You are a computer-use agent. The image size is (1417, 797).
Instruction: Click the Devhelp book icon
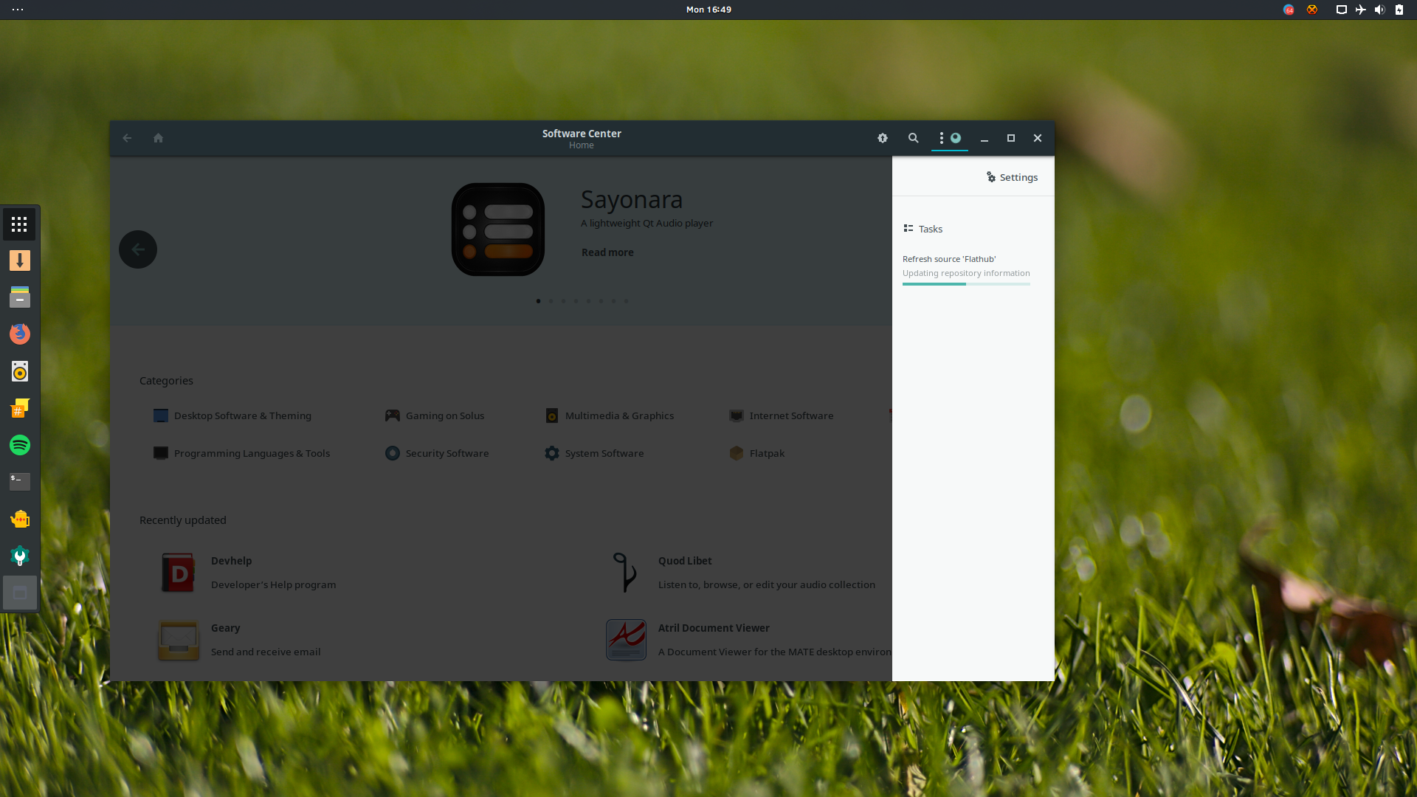(178, 573)
